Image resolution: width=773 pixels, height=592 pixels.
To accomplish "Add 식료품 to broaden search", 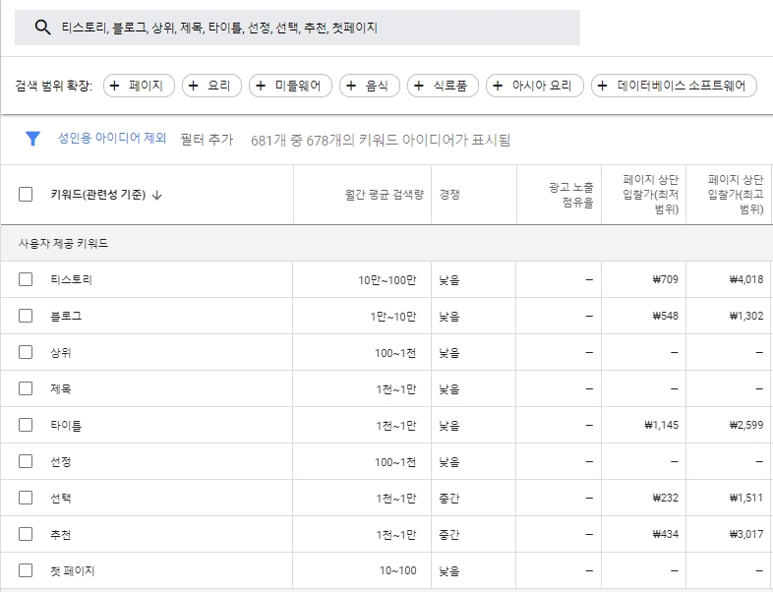I will click(x=443, y=86).
